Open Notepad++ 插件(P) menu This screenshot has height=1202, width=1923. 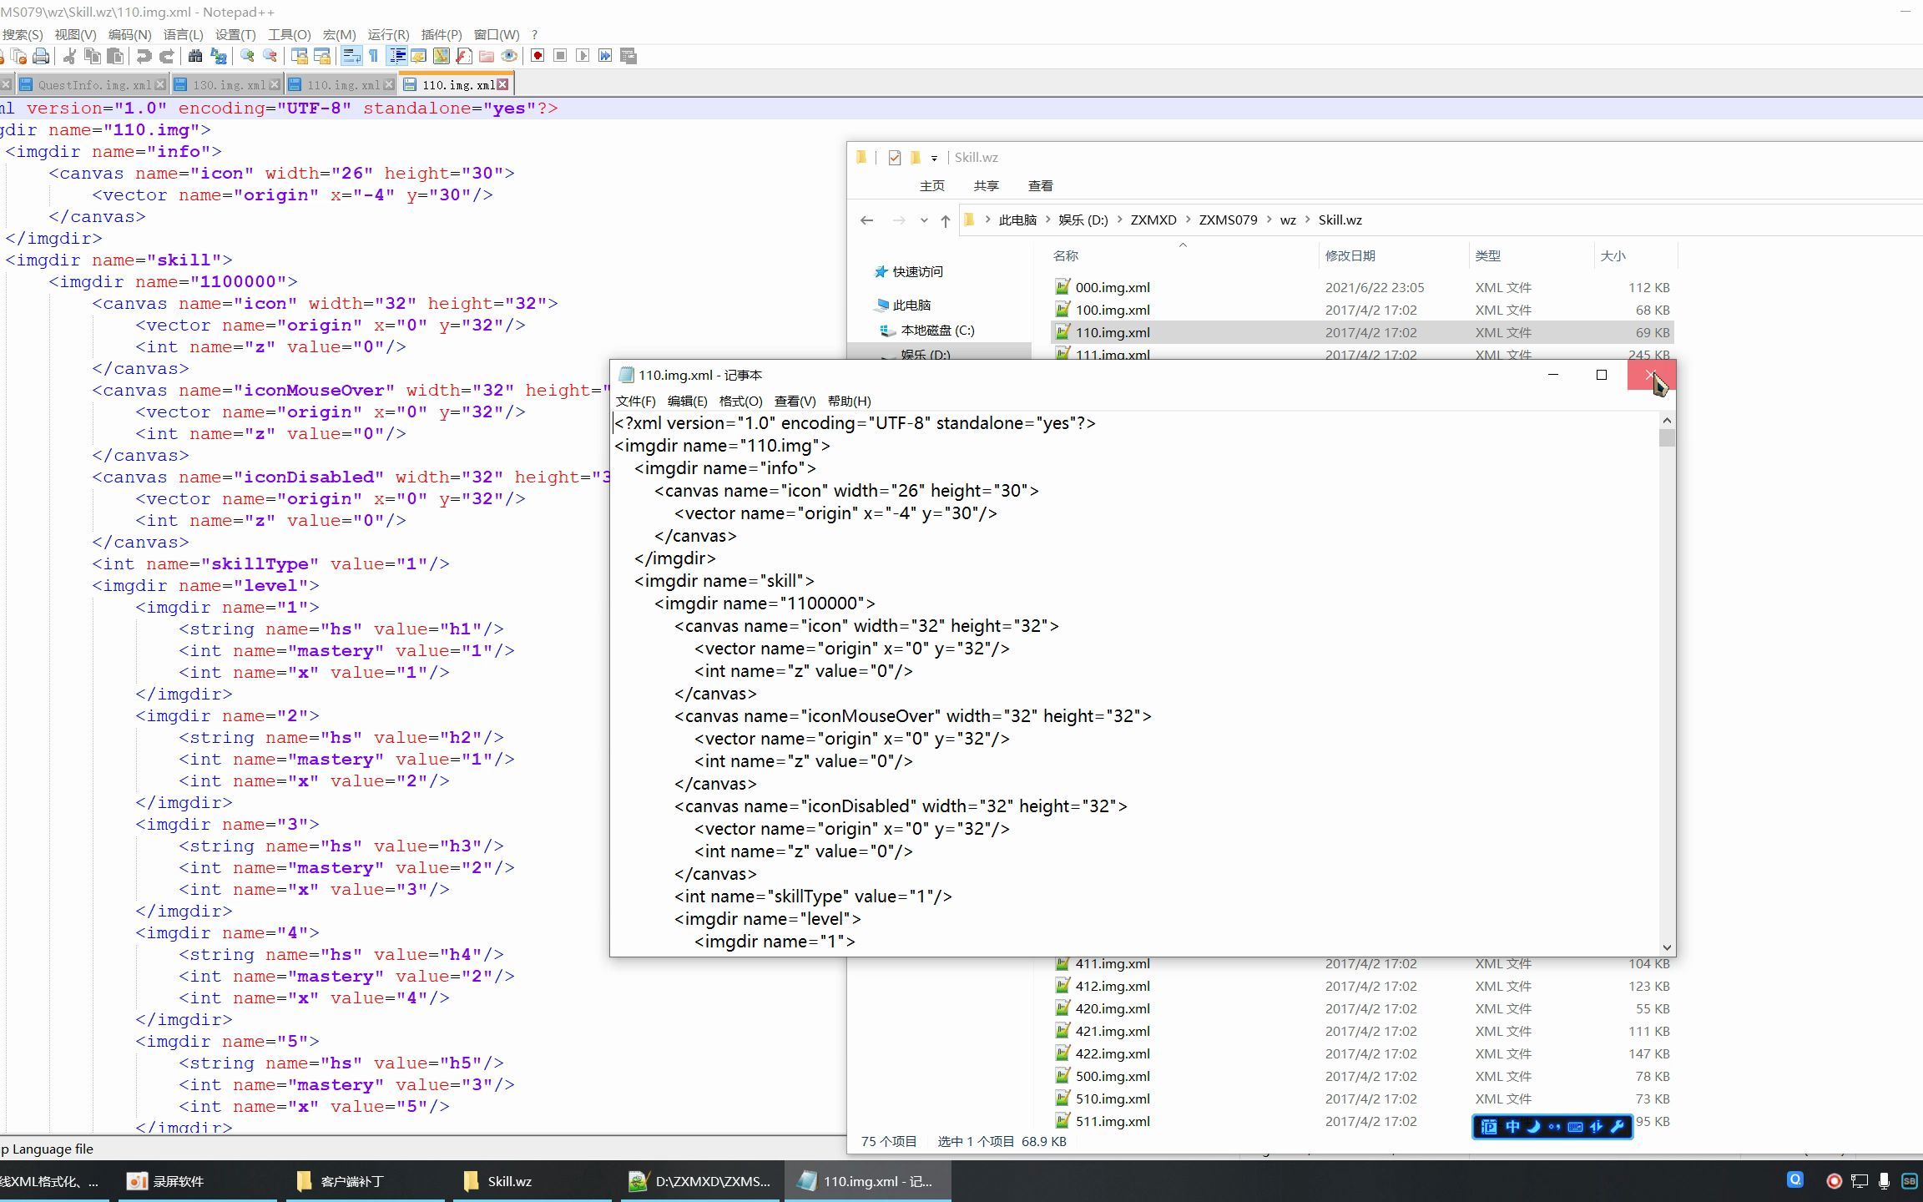[442, 34]
